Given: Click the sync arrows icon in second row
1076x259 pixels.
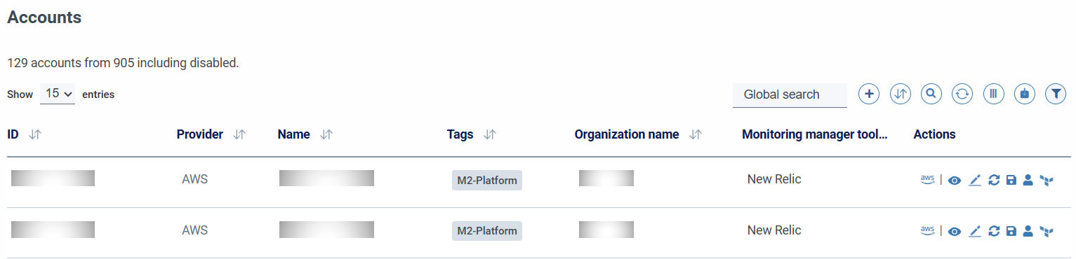Looking at the screenshot, I should tap(994, 231).
